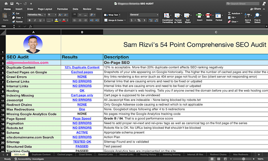
Task: Adjust the zoom slider in status bar
Action: click(244, 159)
